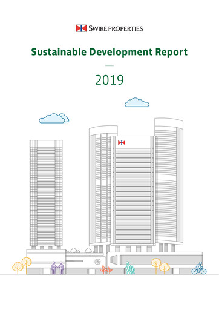Click the Swire Properties flag logo at top
Screen dimensions: 219x310
81,28
